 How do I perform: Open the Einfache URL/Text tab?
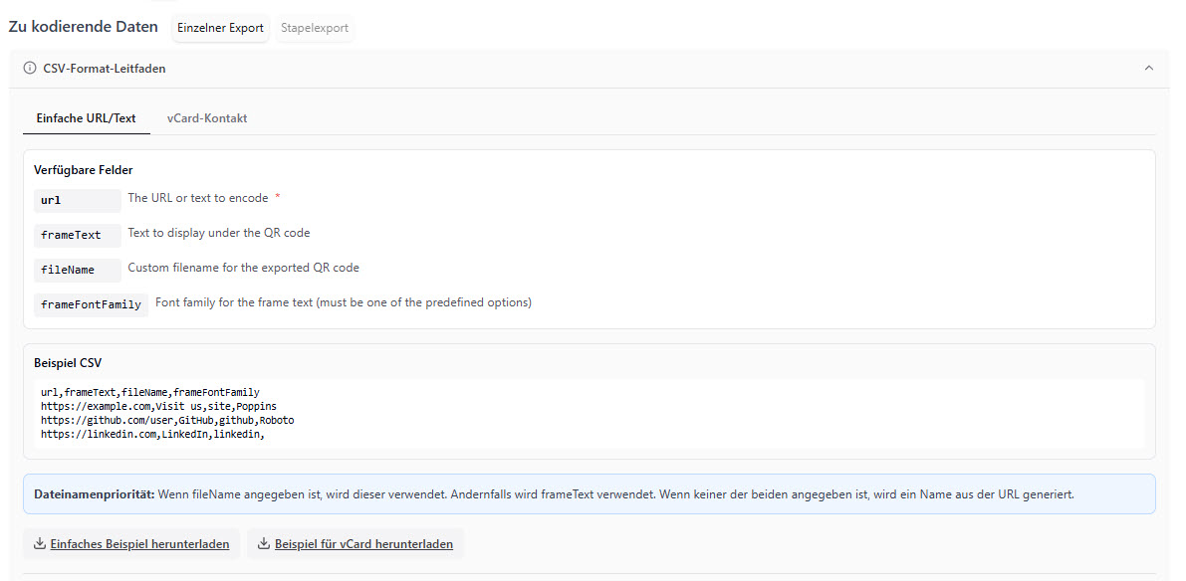[86, 118]
